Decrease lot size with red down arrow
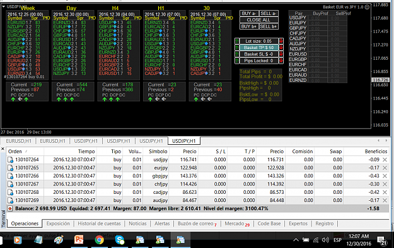This screenshot has height=248, width=394. (x=281, y=41)
